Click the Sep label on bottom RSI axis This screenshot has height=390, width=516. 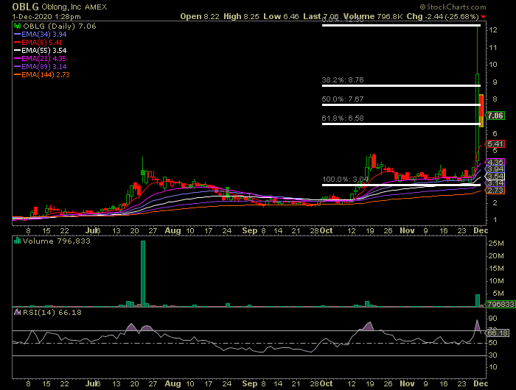tap(250, 383)
